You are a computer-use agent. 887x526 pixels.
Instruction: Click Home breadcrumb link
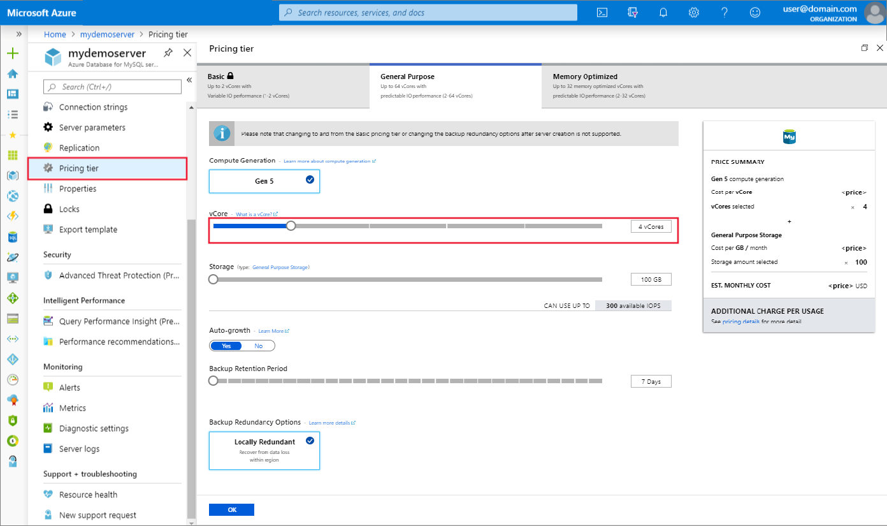click(x=55, y=34)
